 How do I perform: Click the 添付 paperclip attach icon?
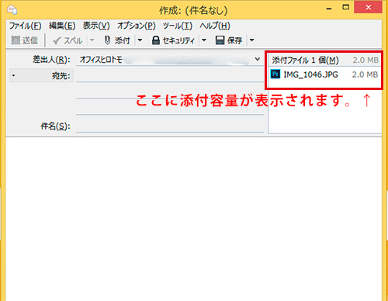[107, 40]
